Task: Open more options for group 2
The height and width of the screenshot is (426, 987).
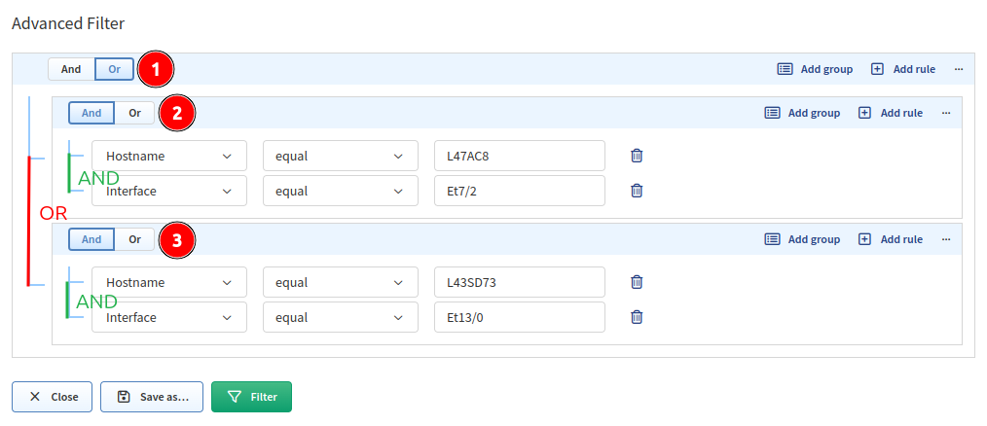Action: [x=946, y=113]
